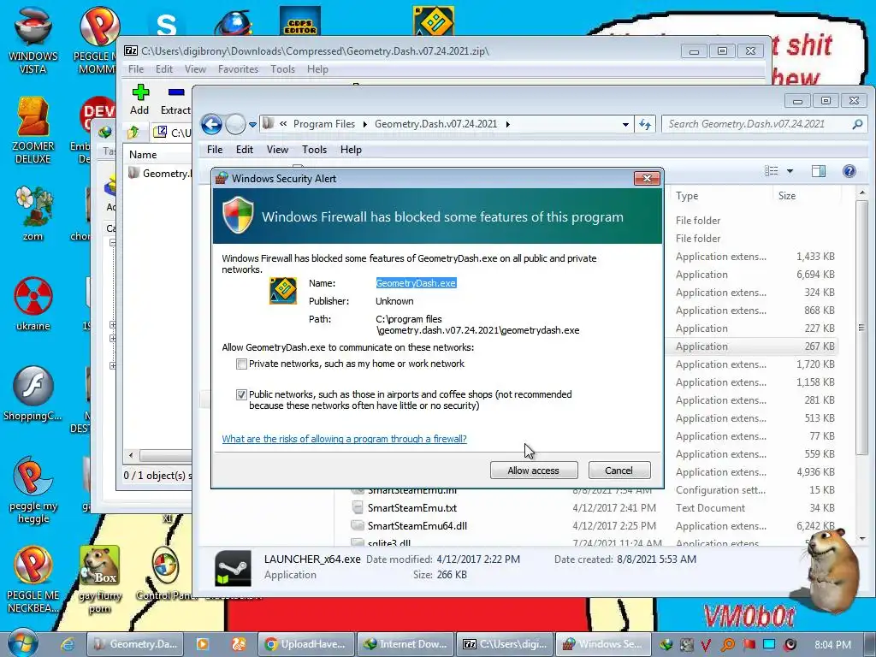This screenshot has height=657, width=876.
Task: Enable the Private networks checkbox
Action: [x=241, y=364]
